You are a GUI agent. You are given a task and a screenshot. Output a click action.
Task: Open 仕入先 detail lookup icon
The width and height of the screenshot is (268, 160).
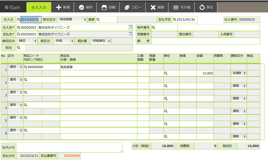point(130,27)
